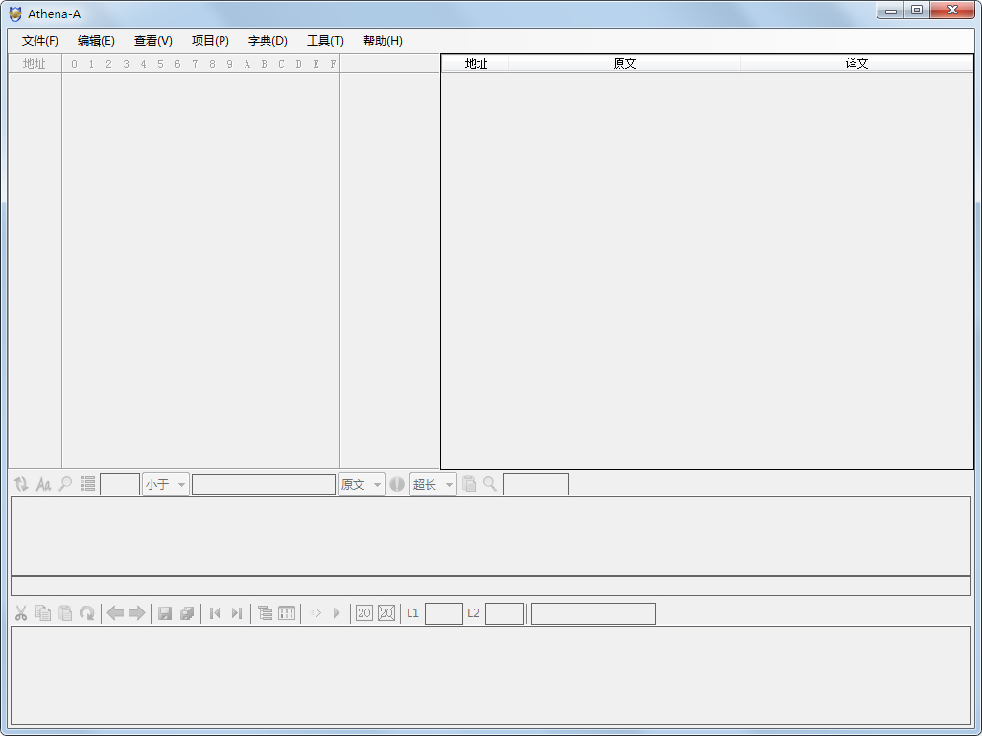Click the magnifier search icon on the search bar
The image size is (982, 736).
(x=65, y=484)
